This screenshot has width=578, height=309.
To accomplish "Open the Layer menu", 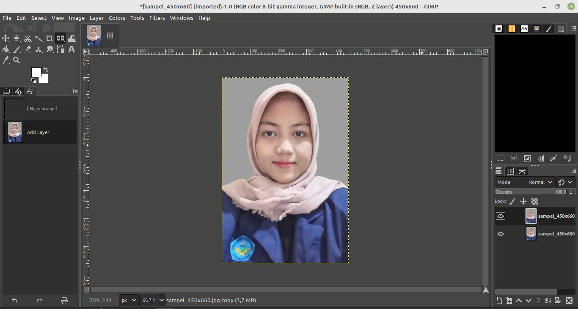I will (96, 18).
